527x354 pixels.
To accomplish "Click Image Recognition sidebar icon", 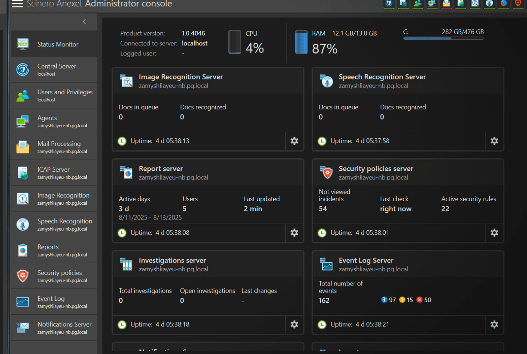I will coord(23,199).
